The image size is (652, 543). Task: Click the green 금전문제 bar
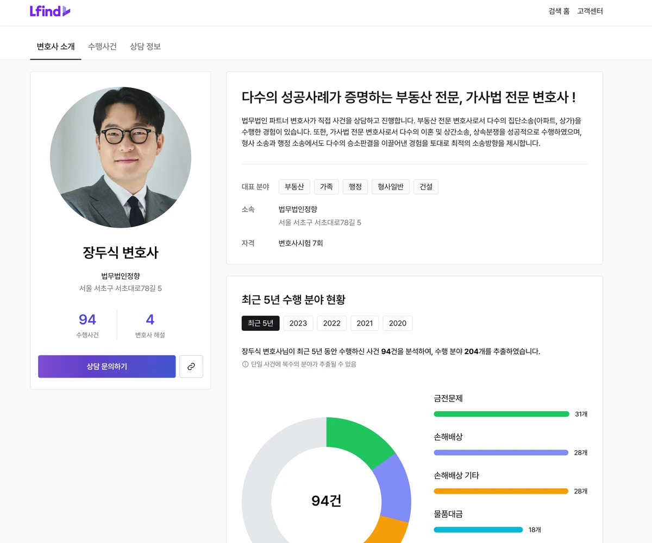pyautogui.click(x=501, y=414)
